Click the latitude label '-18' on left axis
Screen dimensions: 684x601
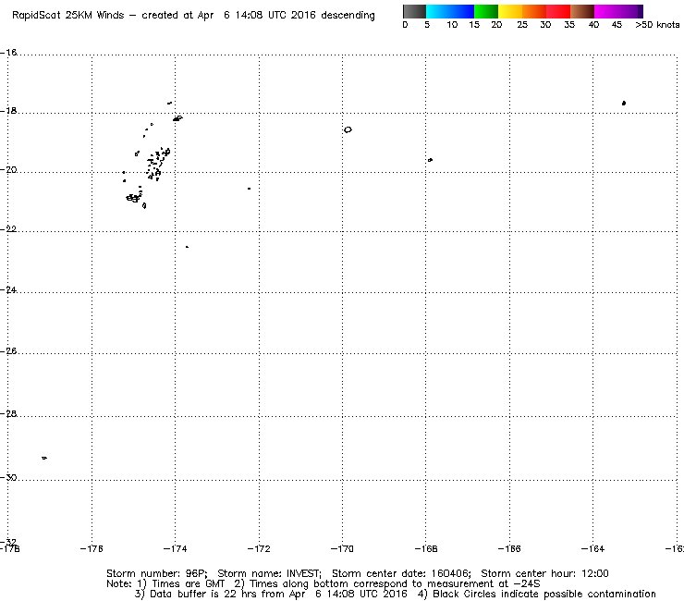pyautogui.click(x=8, y=111)
